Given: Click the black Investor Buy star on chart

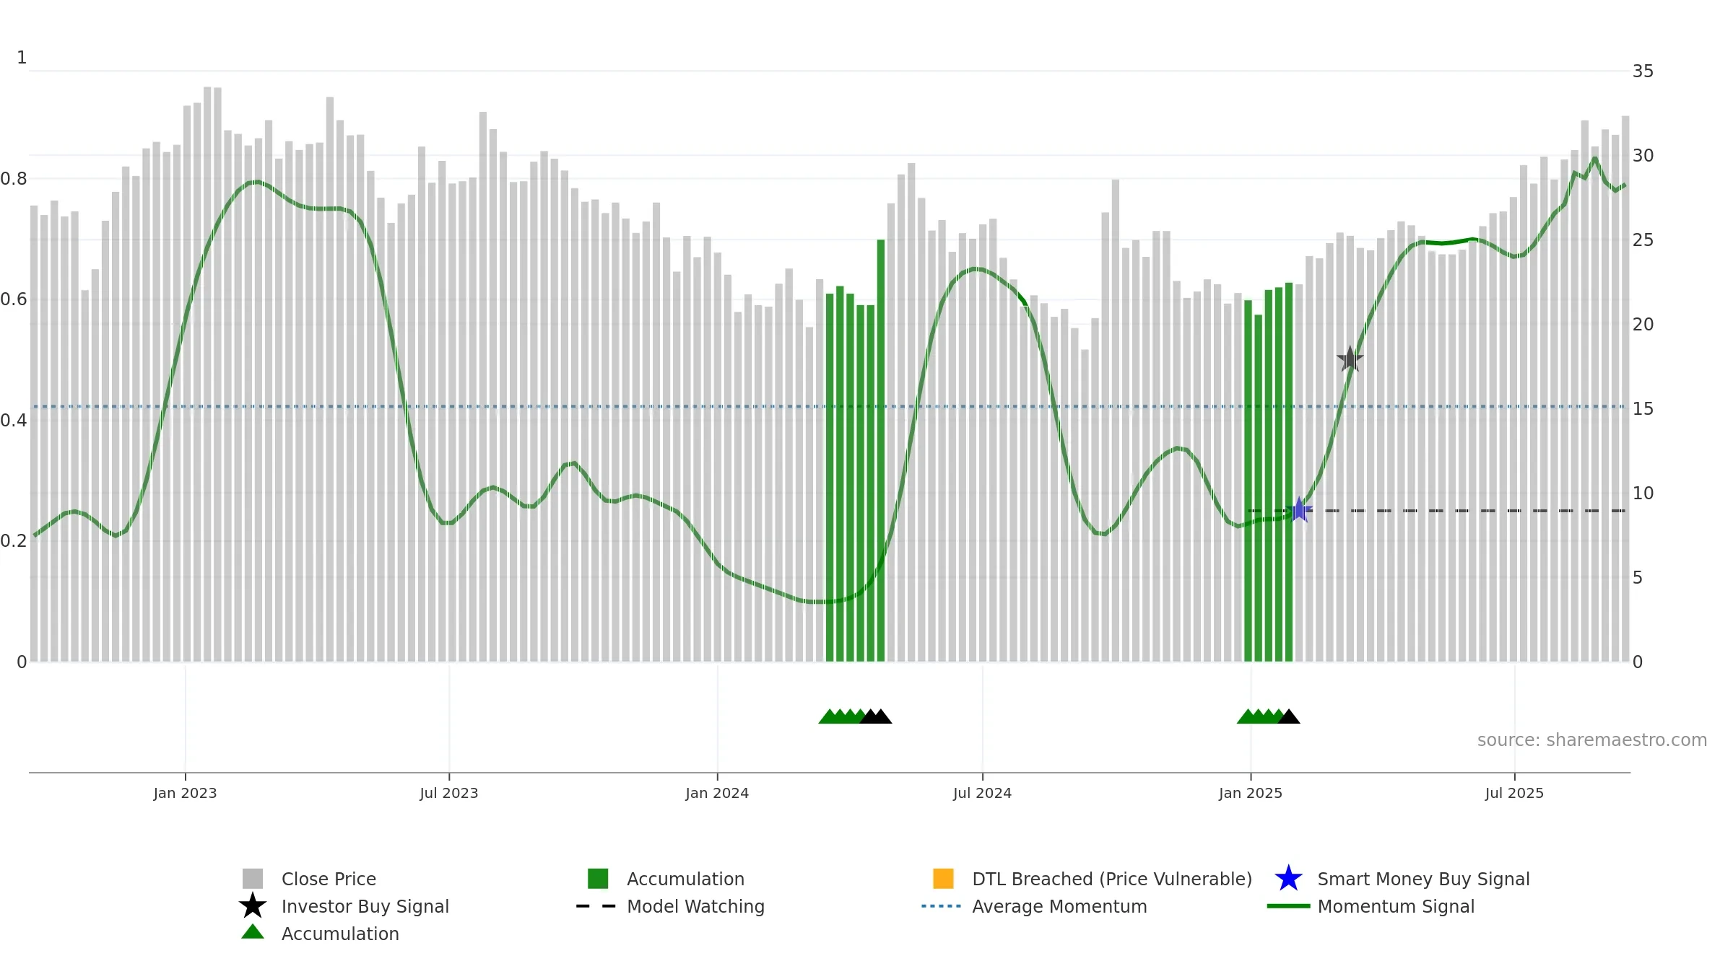Looking at the screenshot, I should [1350, 359].
